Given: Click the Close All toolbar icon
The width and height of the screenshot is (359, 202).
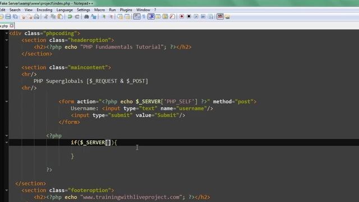Looking at the screenshot, I should click(x=30, y=16).
